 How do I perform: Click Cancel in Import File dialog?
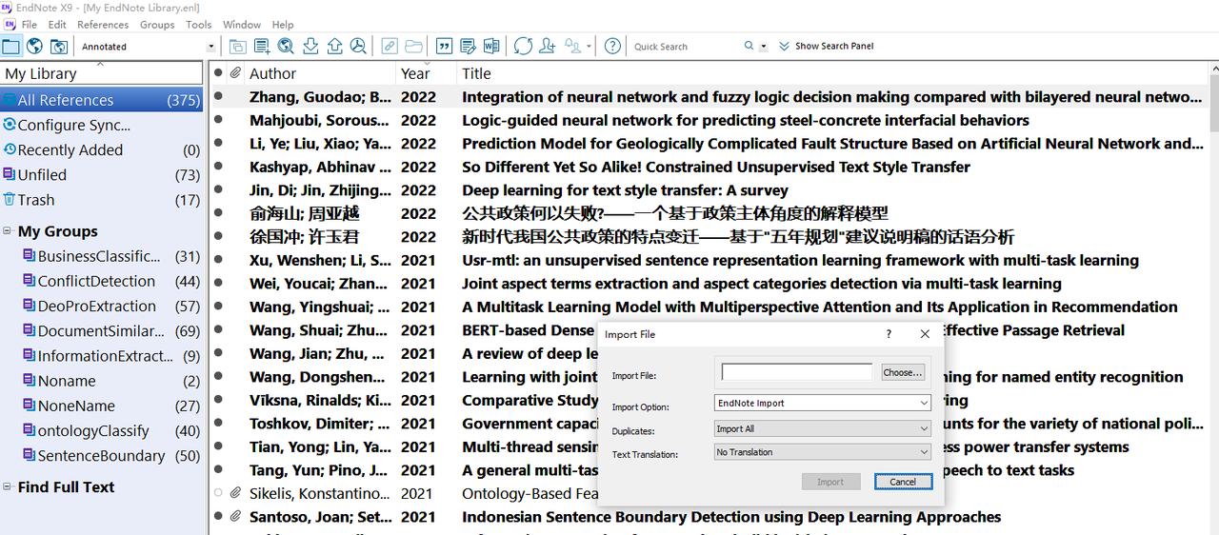click(x=903, y=482)
